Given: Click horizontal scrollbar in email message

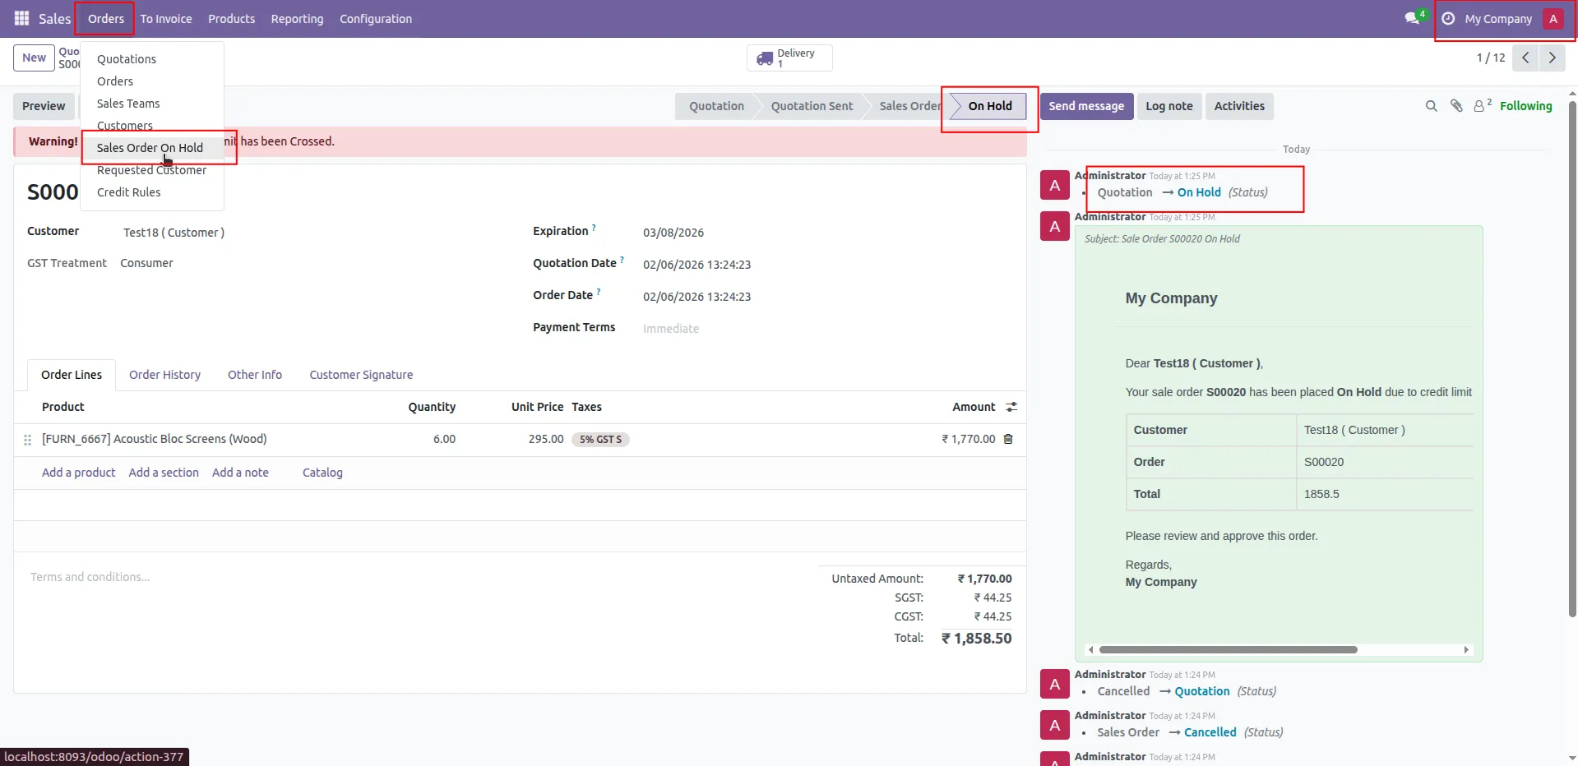Looking at the screenshot, I should click(x=1229, y=649).
